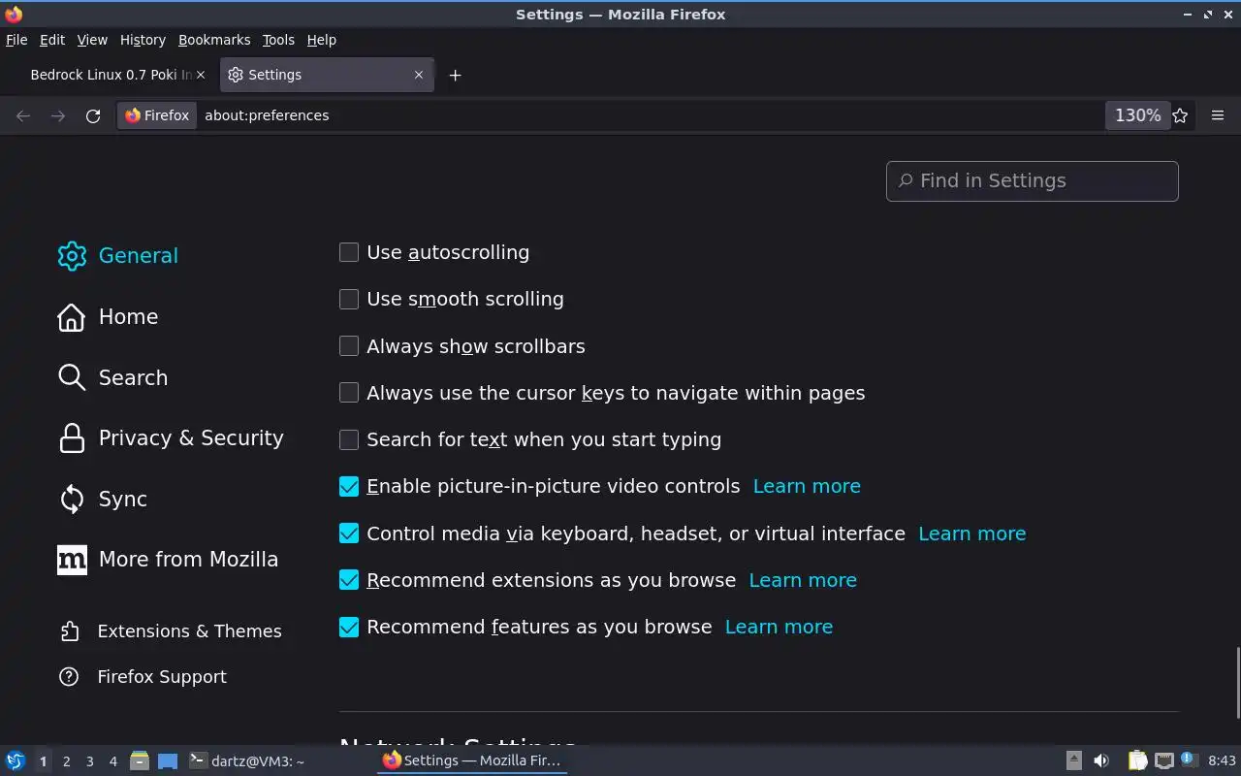Click the Firefox identity badge in address bar
1241x776 pixels.
[x=158, y=115]
